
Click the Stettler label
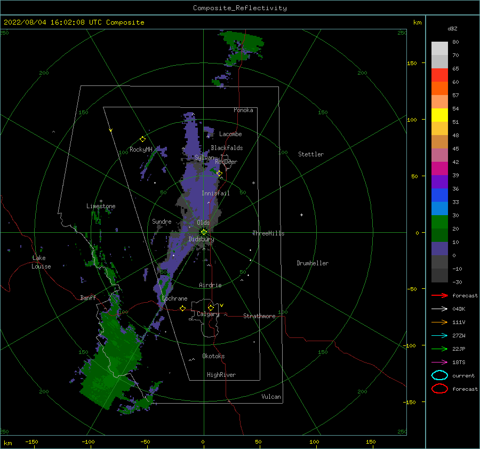pyautogui.click(x=311, y=154)
